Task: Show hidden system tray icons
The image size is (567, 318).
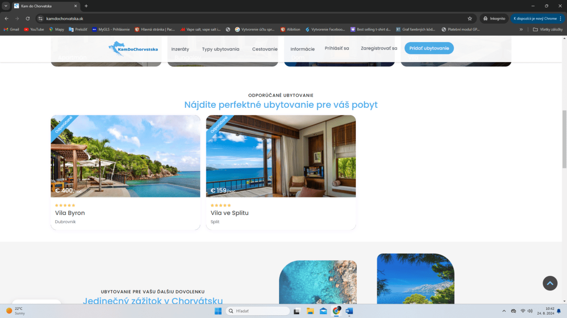Action: click(x=504, y=311)
